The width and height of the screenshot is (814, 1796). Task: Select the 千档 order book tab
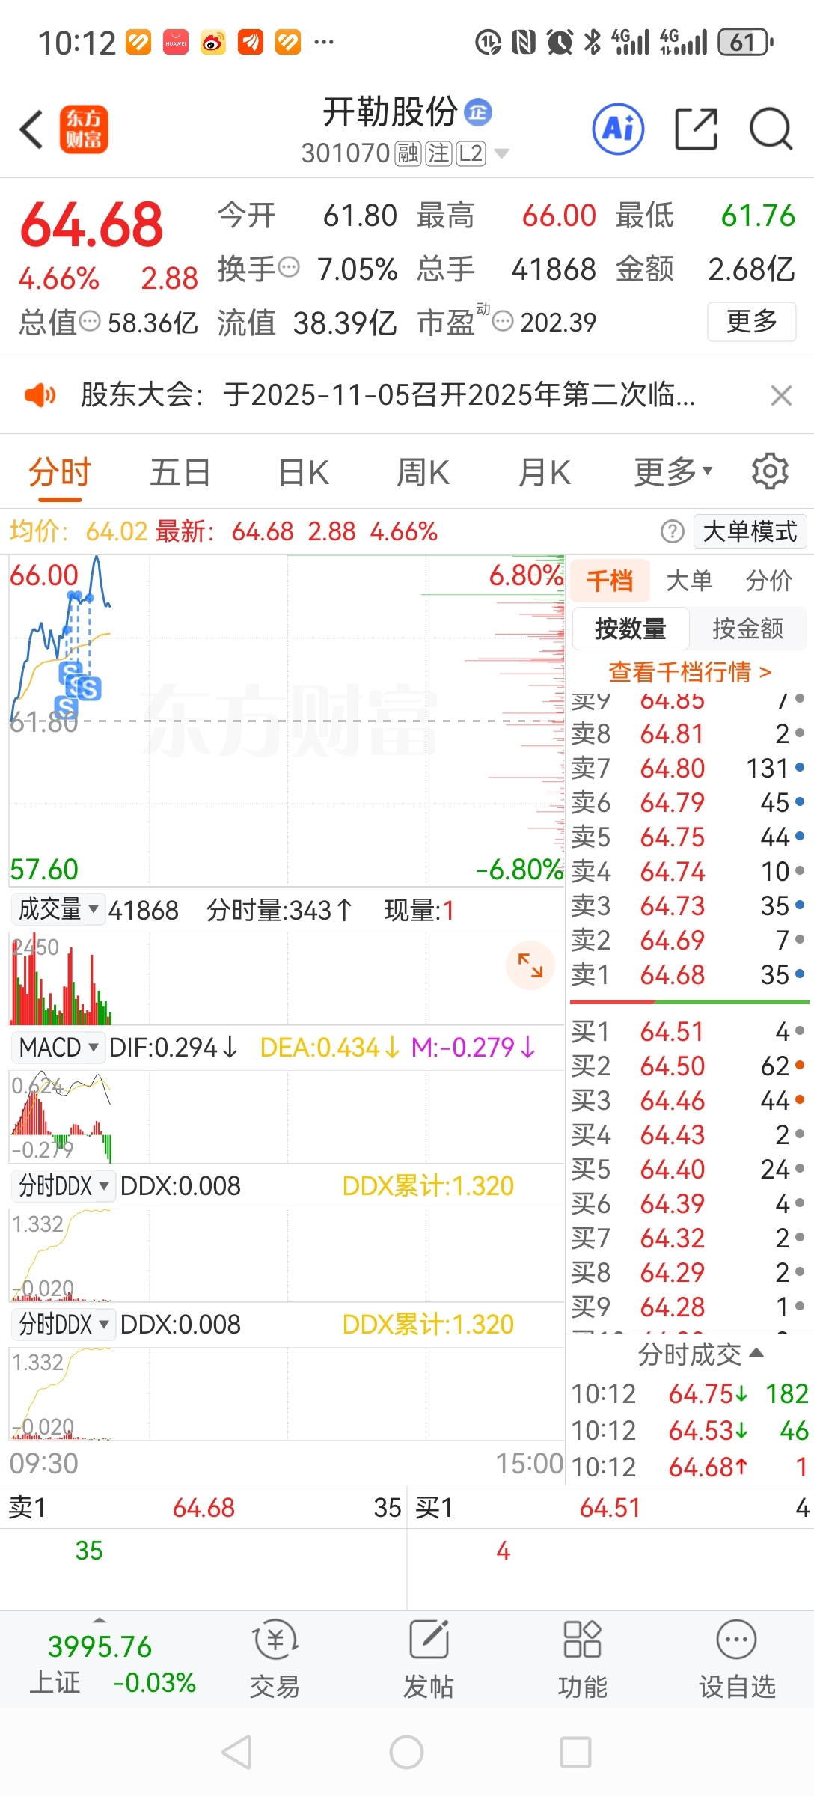pos(609,581)
